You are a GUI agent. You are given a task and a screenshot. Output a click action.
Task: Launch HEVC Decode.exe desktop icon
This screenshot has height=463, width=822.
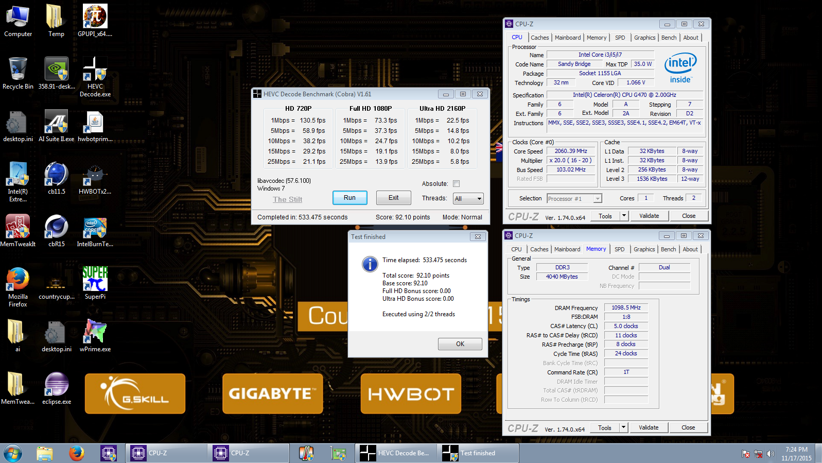(x=95, y=77)
